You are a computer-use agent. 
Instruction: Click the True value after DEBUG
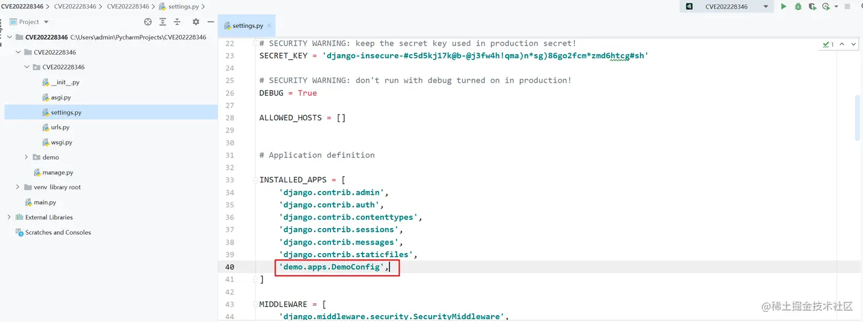pos(307,93)
